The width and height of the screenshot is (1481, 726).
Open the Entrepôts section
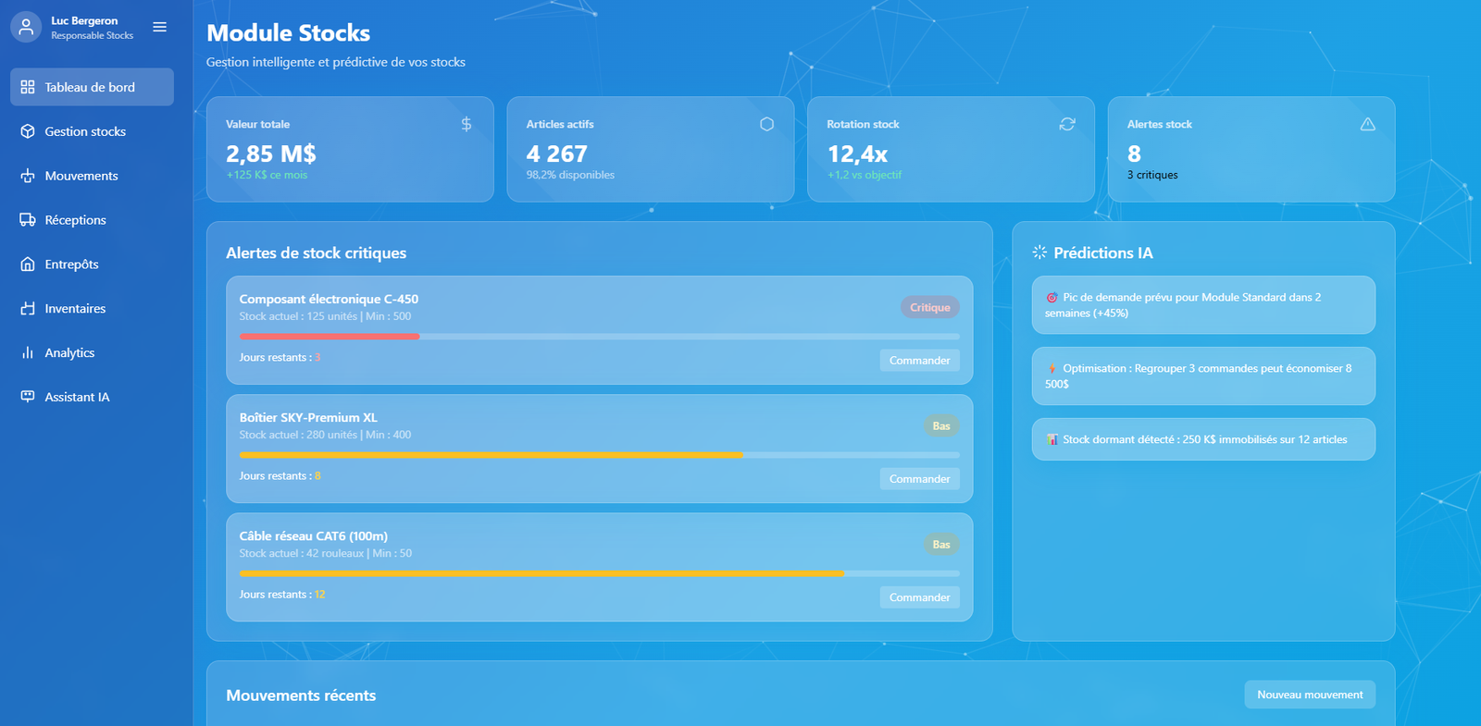pos(71,265)
